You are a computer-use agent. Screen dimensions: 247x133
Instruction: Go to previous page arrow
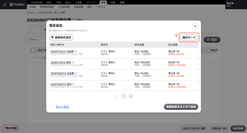tap(116, 96)
